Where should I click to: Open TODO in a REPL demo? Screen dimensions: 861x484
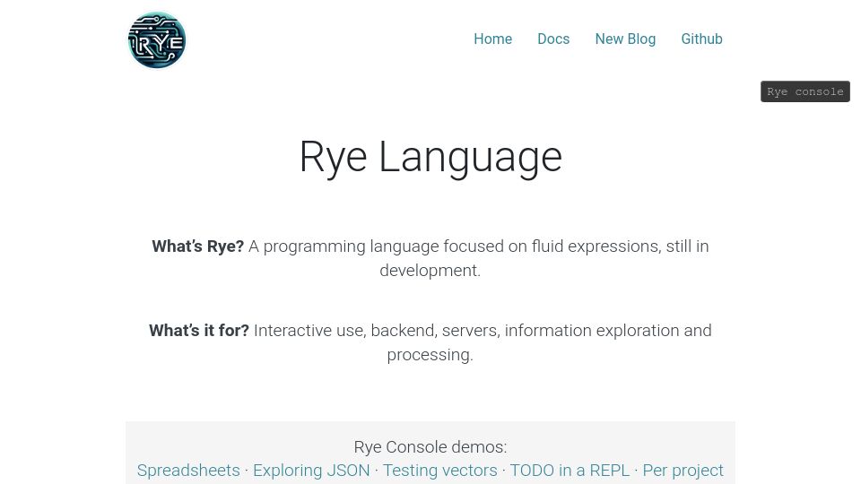tap(570, 471)
